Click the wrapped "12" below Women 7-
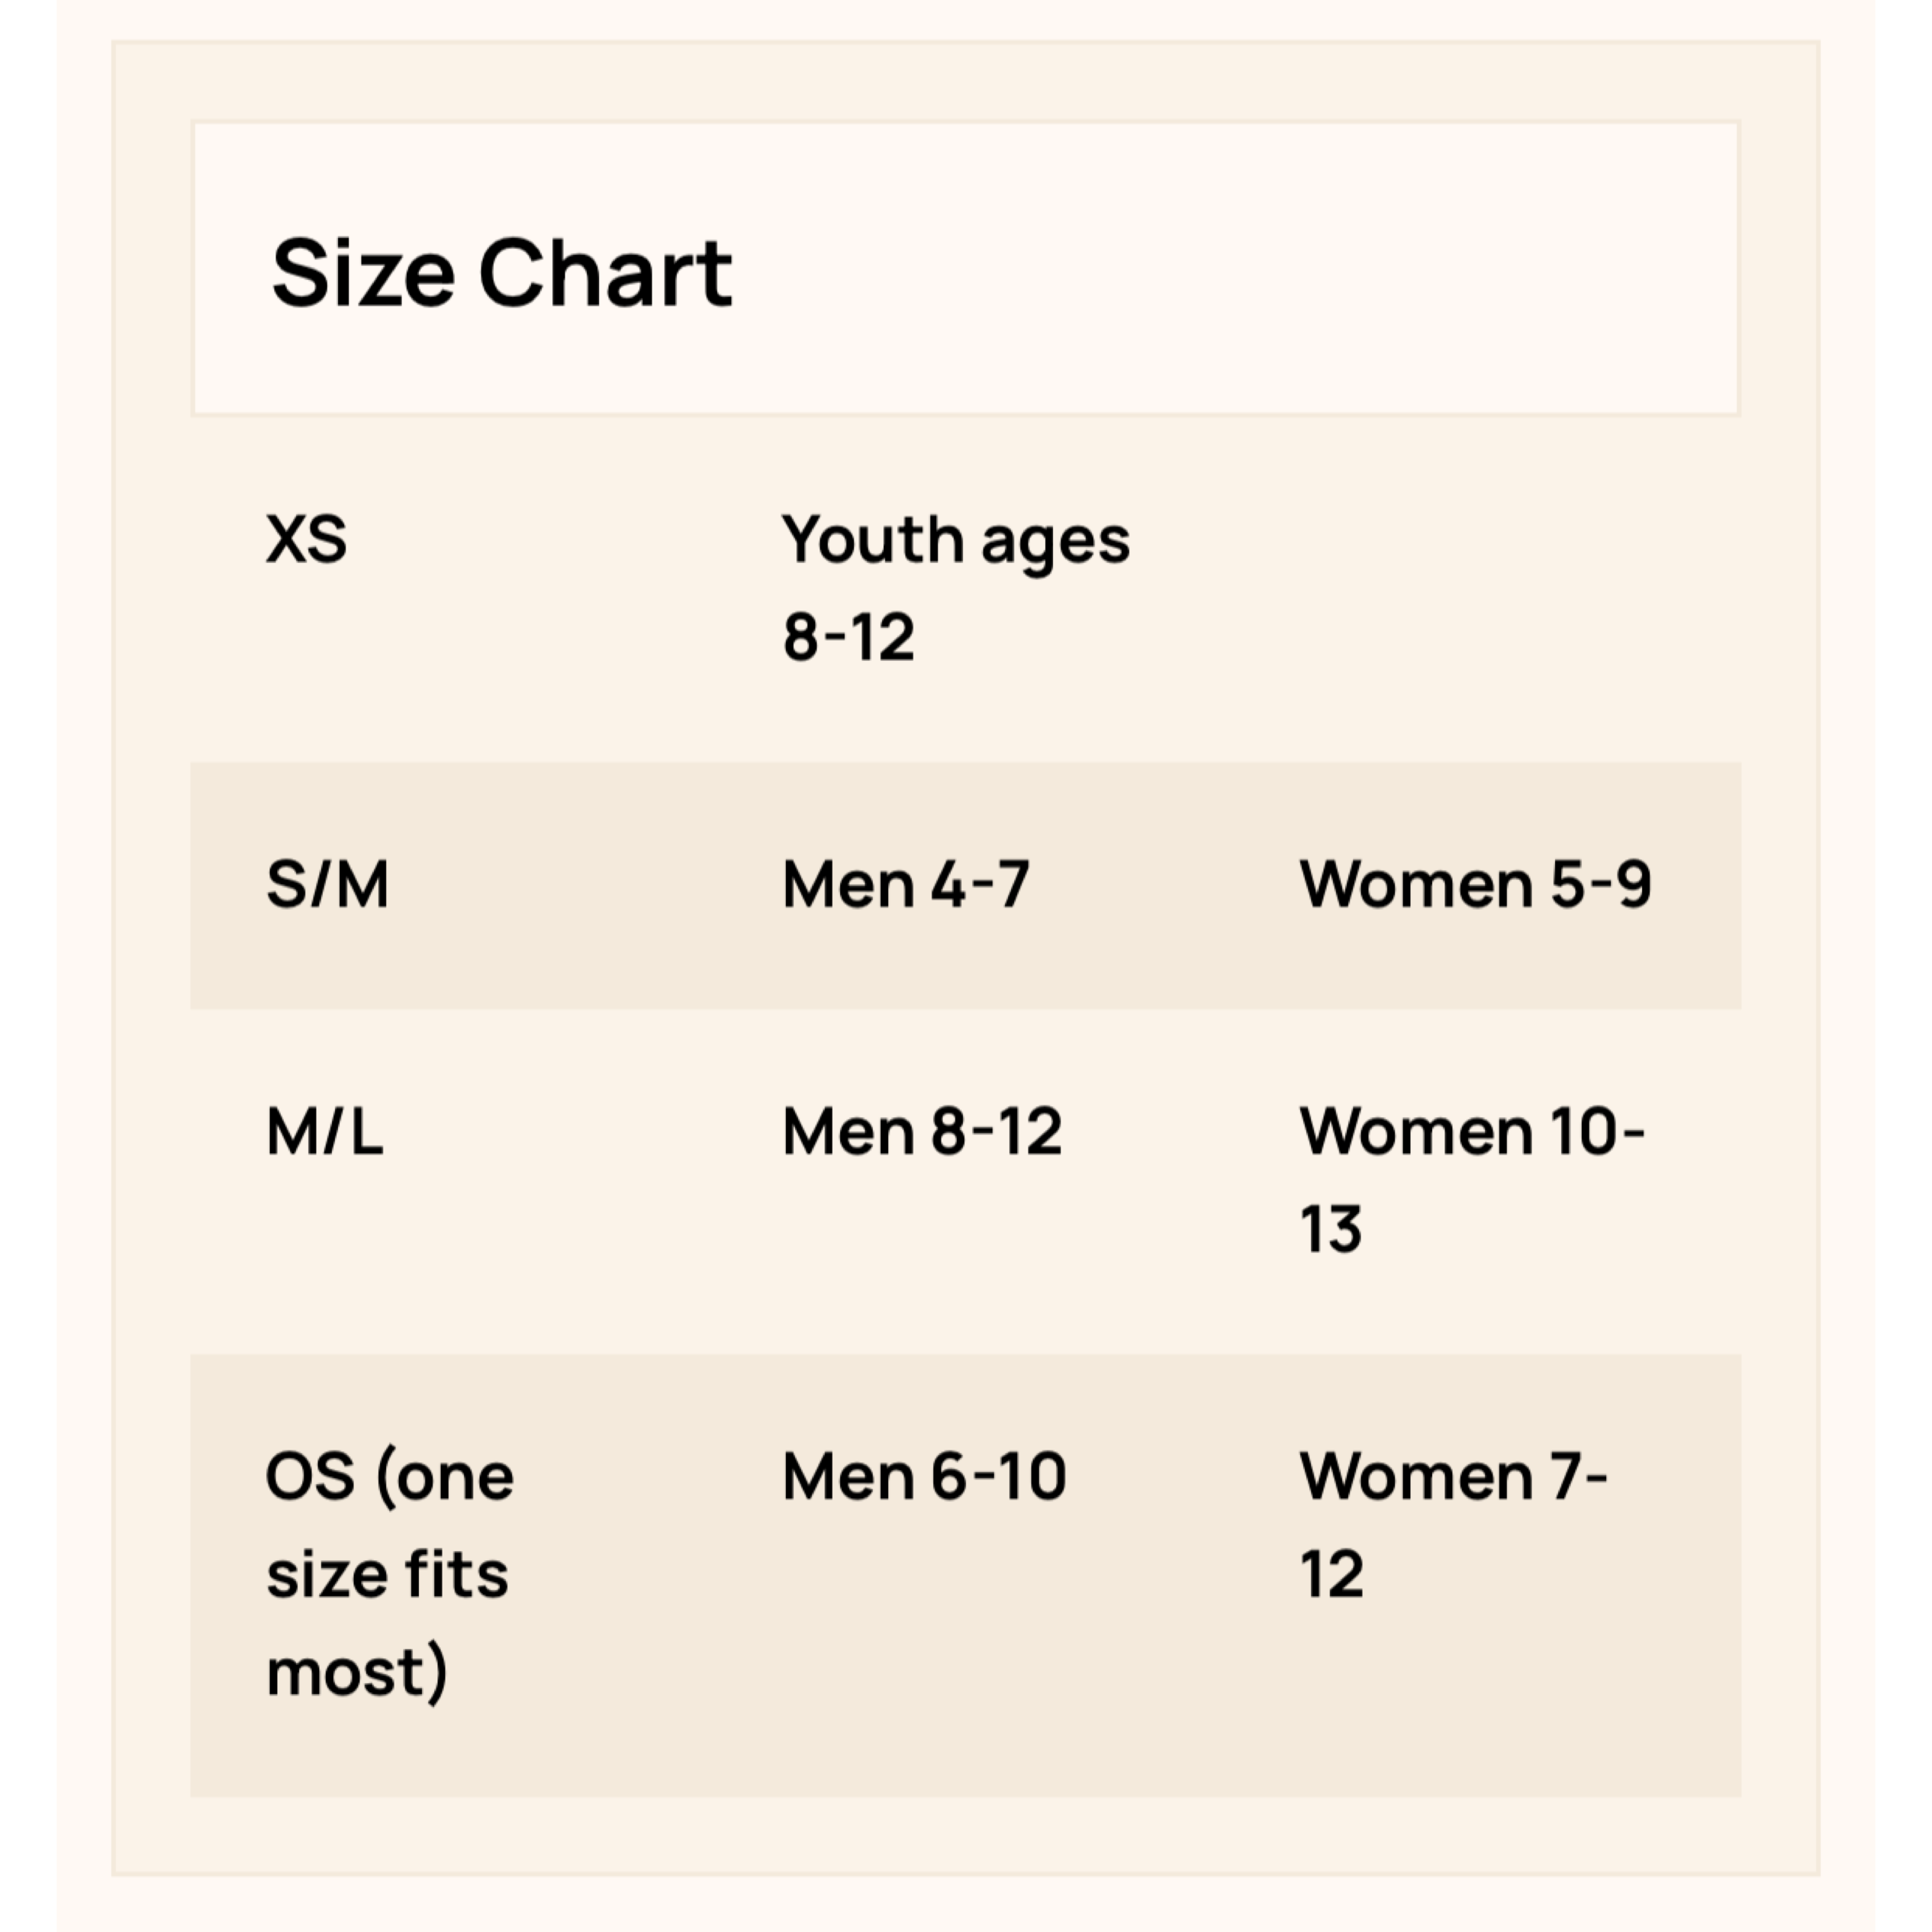This screenshot has height=1932, width=1932. click(1331, 1575)
